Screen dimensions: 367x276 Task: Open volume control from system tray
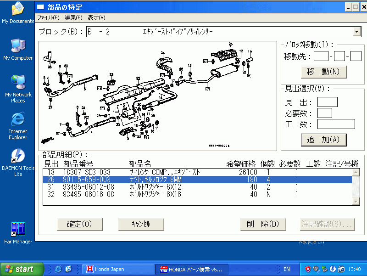pyautogui.click(x=316, y=269)
